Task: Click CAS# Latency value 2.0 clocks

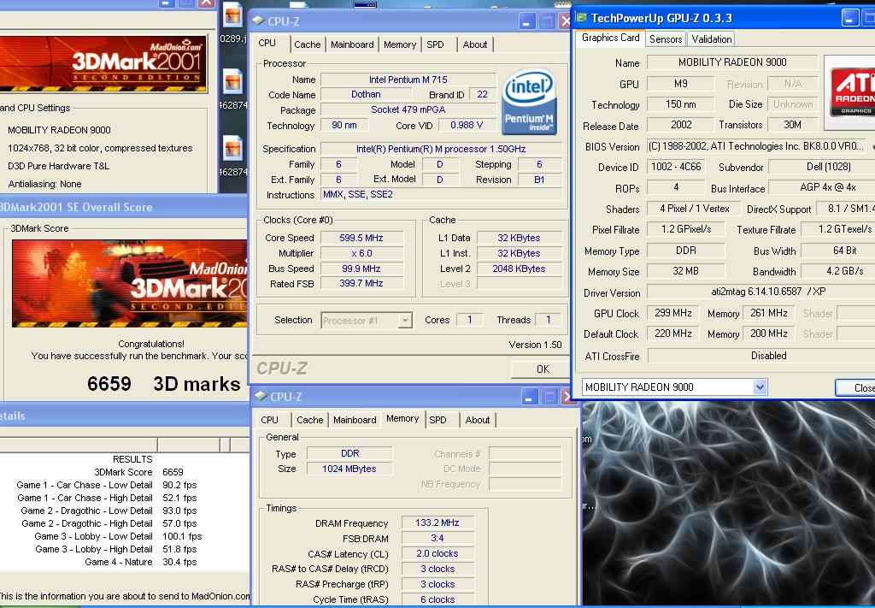Action: point(437,553)
